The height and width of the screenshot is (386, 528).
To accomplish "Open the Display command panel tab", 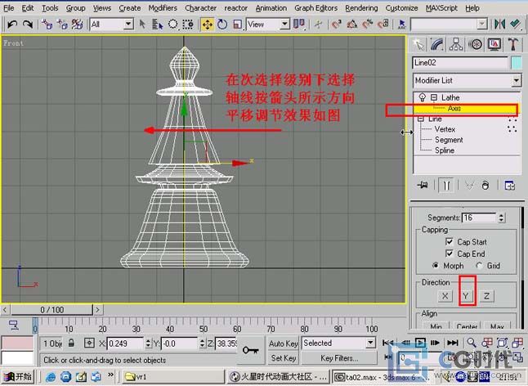I will tap(494, 44).
